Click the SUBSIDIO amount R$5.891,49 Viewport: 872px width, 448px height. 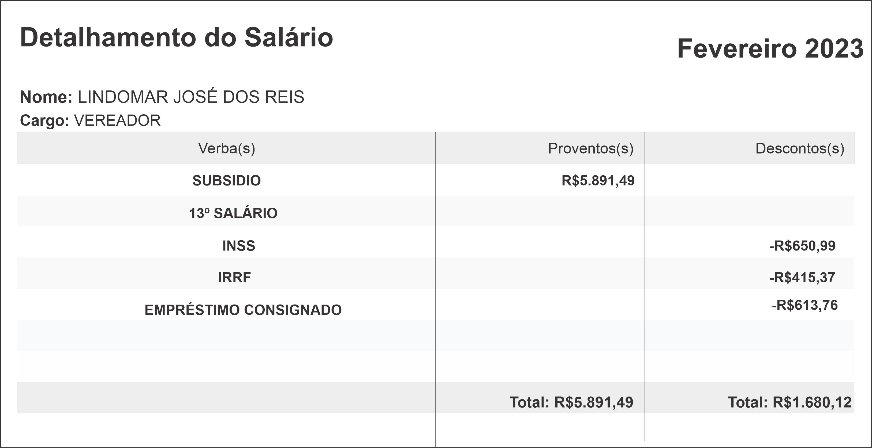tap(598, 181)
